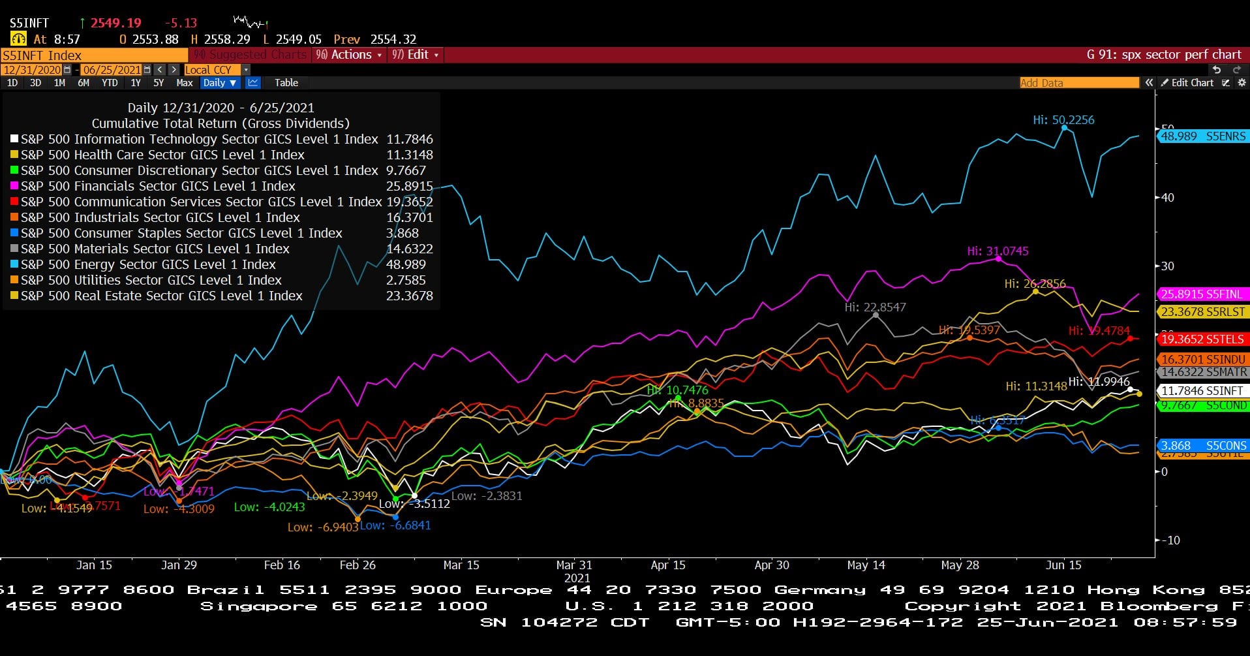1250x656 pixels.
Task: Open the start date calendar picker
Action: (x=67, y=70)
